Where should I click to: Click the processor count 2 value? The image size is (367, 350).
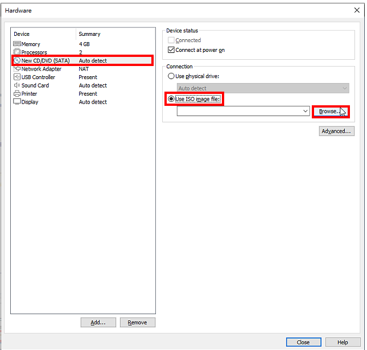81,52
